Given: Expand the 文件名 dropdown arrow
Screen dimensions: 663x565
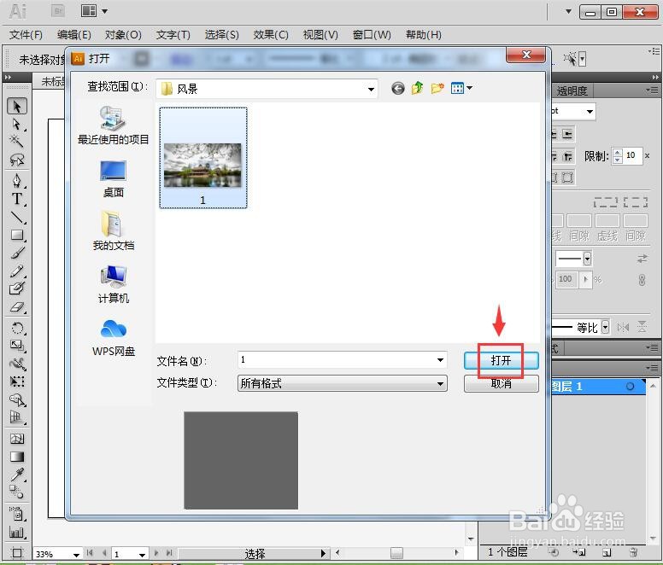Looking at the screenshot, I should click(440, 360).
